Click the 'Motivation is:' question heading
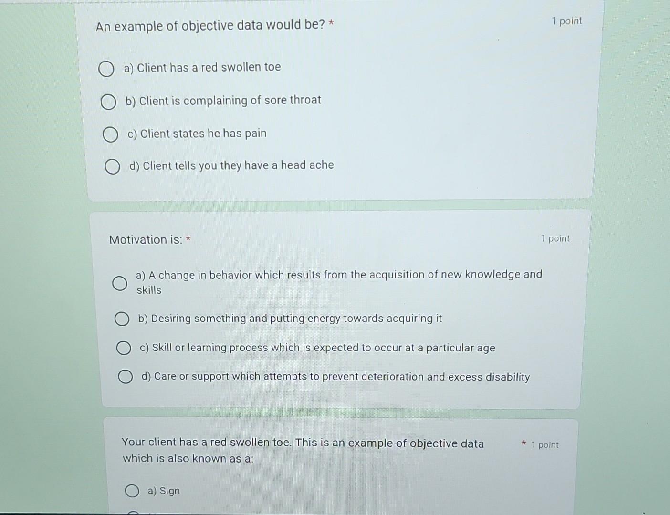Viewport: 670px width, 515px height. (146, 239)
